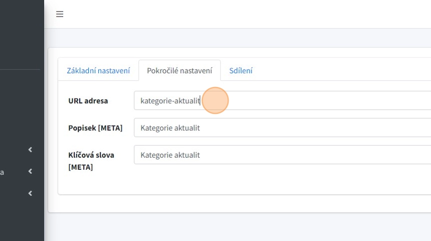This screenshot has height=241, width=431.
Task: Open the sidebar menu item ending in 'a'
Action: click(x=3, y=172)
